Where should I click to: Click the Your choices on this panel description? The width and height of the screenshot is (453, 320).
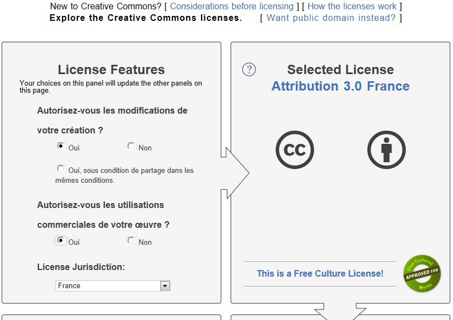111,87
